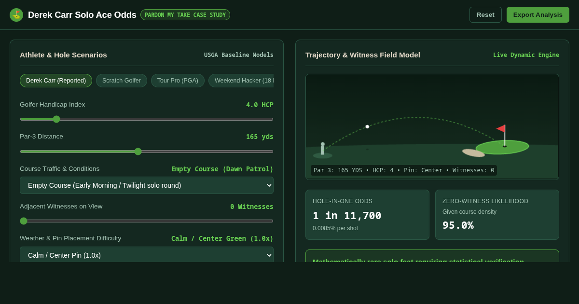Image resolution: width=579 pixels, height=304 pixels.
Task: Click the trajectory golf hole visualization
Action: tap(432, 127)
